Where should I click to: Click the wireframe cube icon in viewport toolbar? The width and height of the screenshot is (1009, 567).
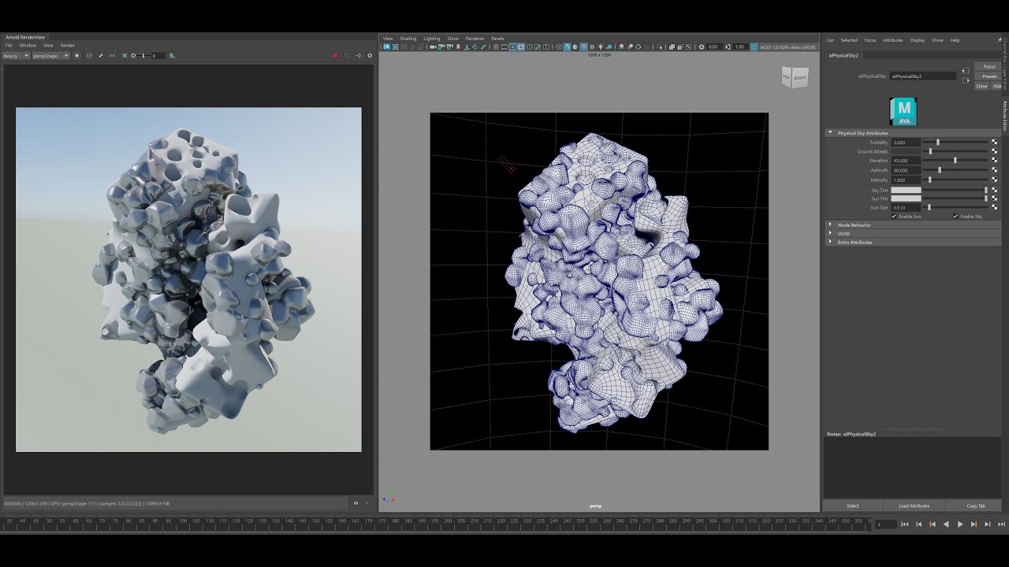[559, 47]
